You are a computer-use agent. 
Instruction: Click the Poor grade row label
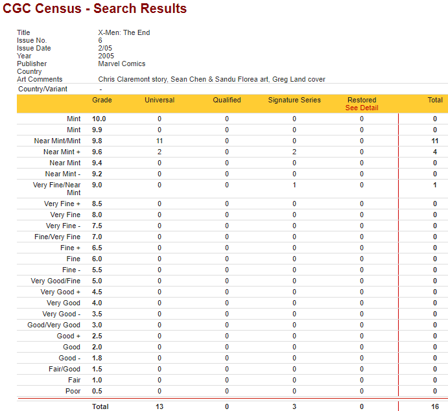[x=73, y=392]
